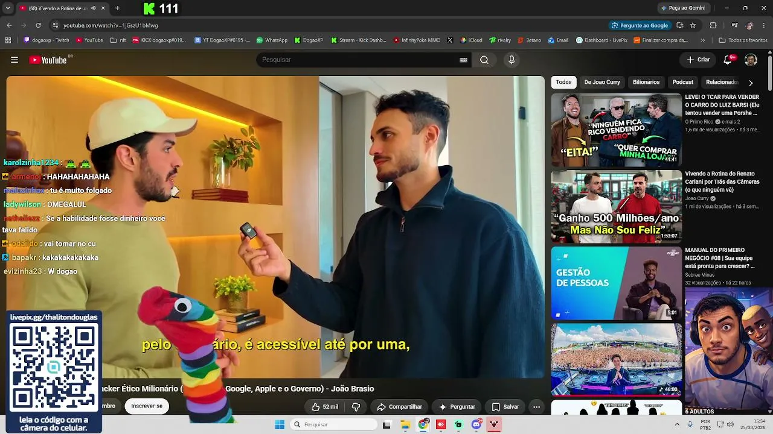Open the Chrome profile avatar menu

[749, 25]
